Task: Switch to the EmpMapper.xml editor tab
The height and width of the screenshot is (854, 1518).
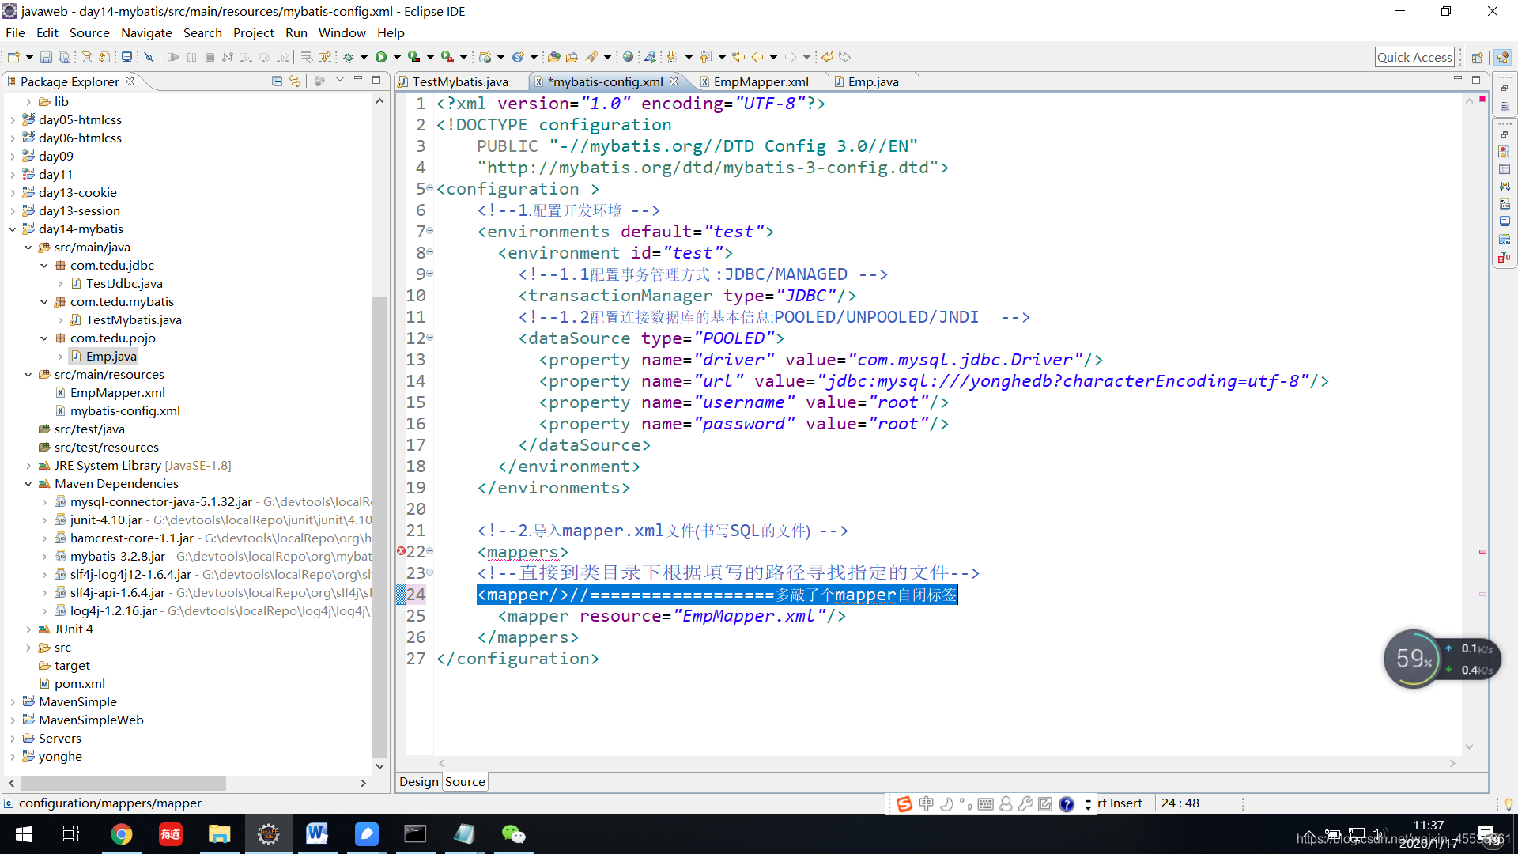Action: pyautogui.click(x=760, y=81)
